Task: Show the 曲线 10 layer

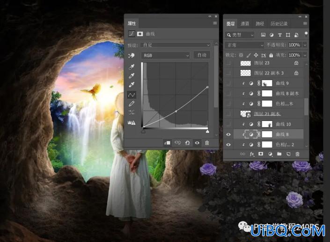Action: coord(228,124)
